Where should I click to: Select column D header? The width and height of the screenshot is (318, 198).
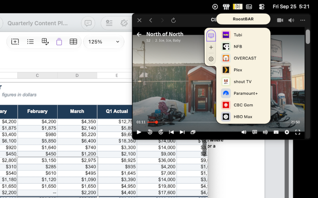click(x=77, y=76)
